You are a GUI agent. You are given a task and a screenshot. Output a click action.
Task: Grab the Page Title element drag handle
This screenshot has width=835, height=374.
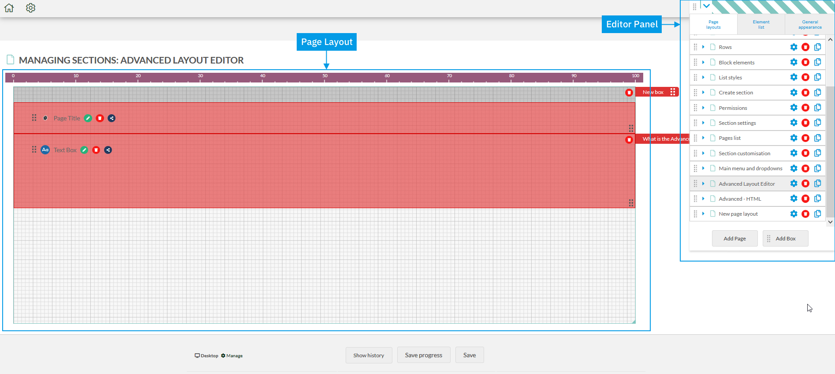(34, 118)
